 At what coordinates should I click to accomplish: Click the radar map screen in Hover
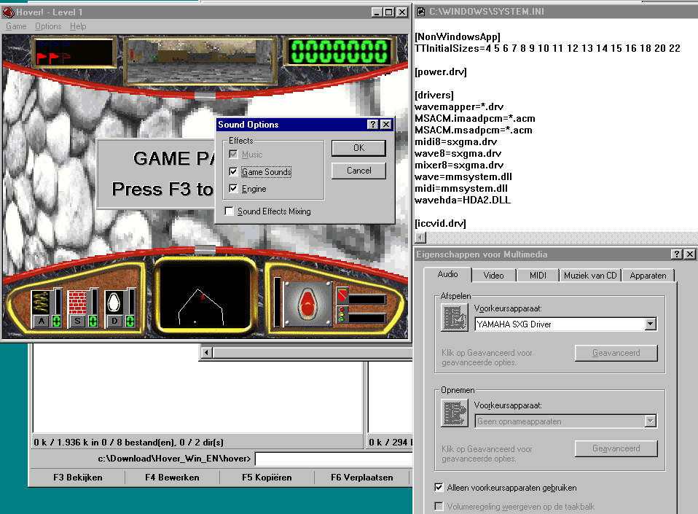coord(205,296)
